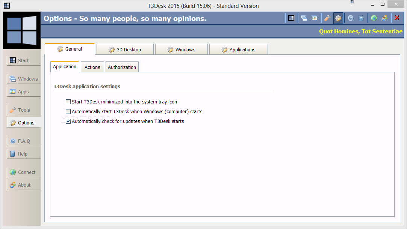
Task: Click the 'Options - So many people' header text
Action: point(125,19)
